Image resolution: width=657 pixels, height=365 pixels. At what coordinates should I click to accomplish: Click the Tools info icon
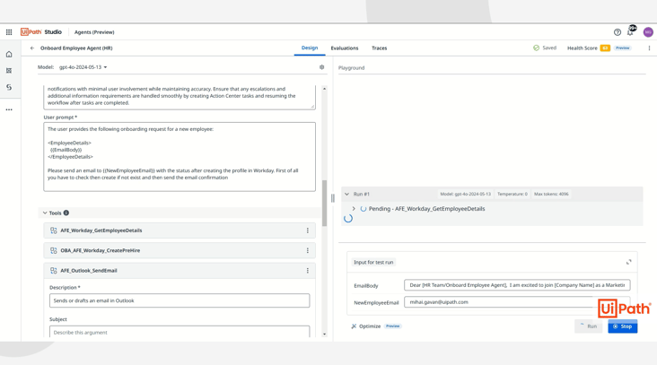[x=66, y=213]
